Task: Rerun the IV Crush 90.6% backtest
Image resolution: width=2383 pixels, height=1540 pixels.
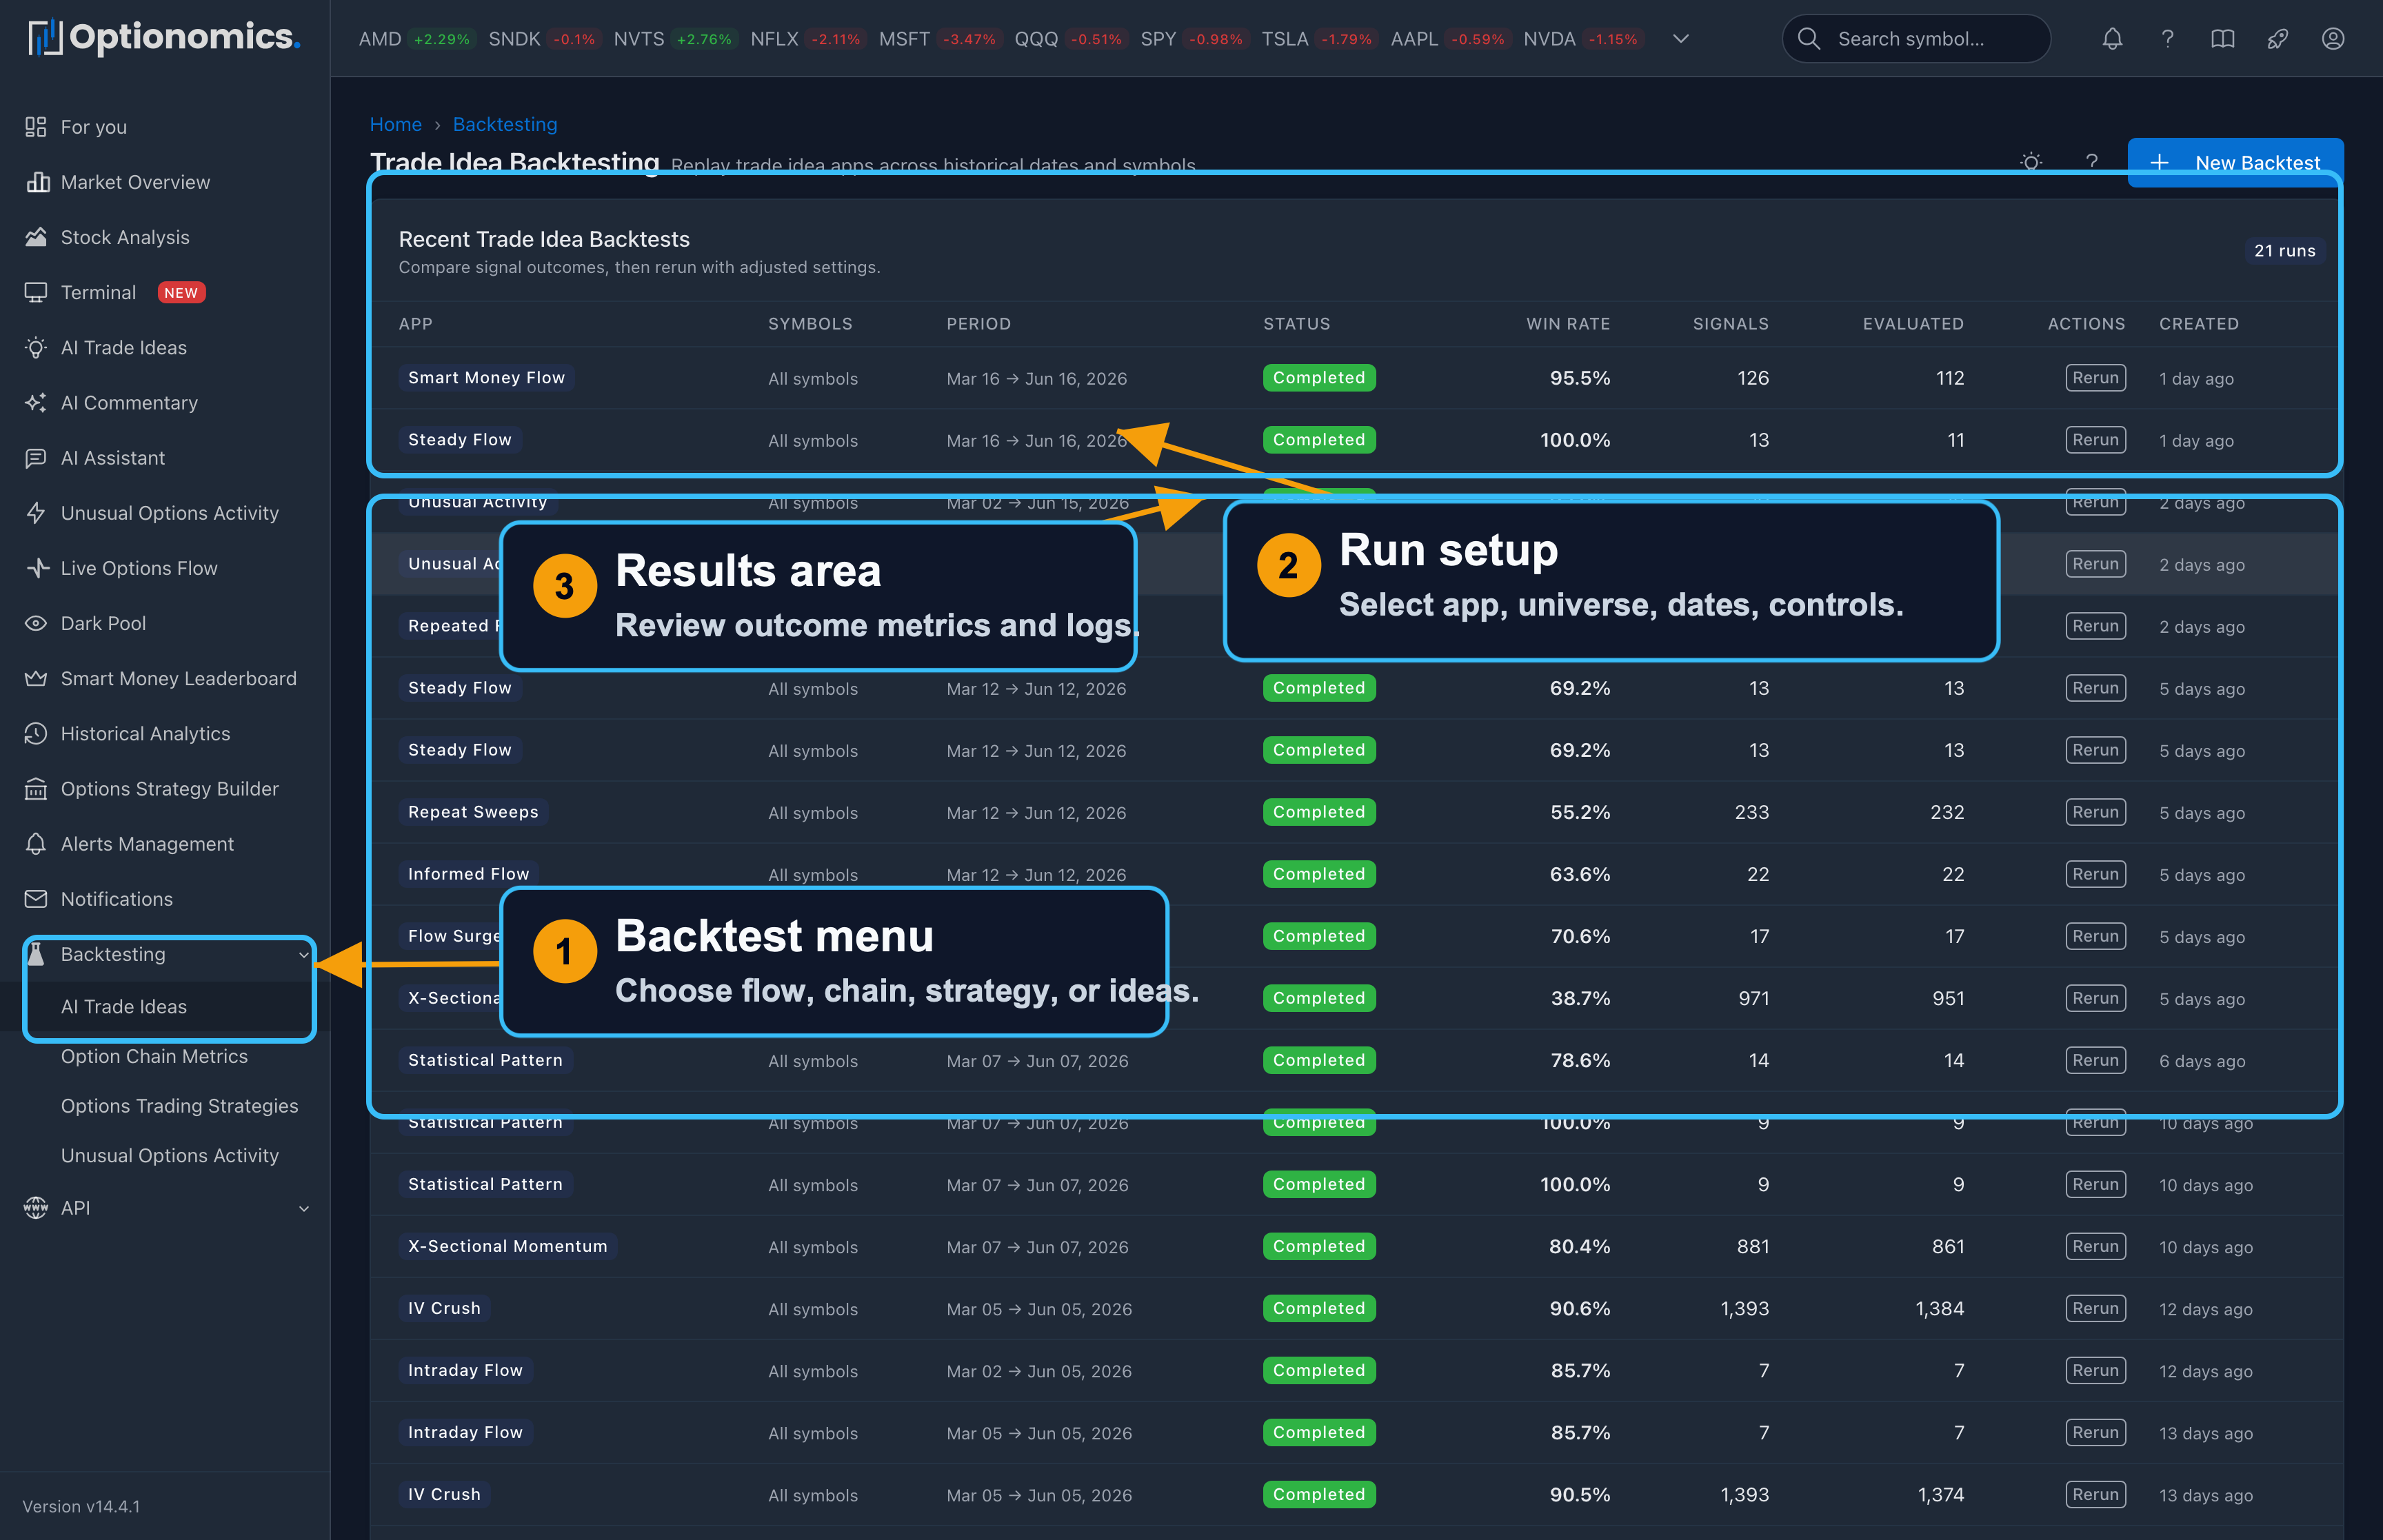Action: (2095, 1308)
